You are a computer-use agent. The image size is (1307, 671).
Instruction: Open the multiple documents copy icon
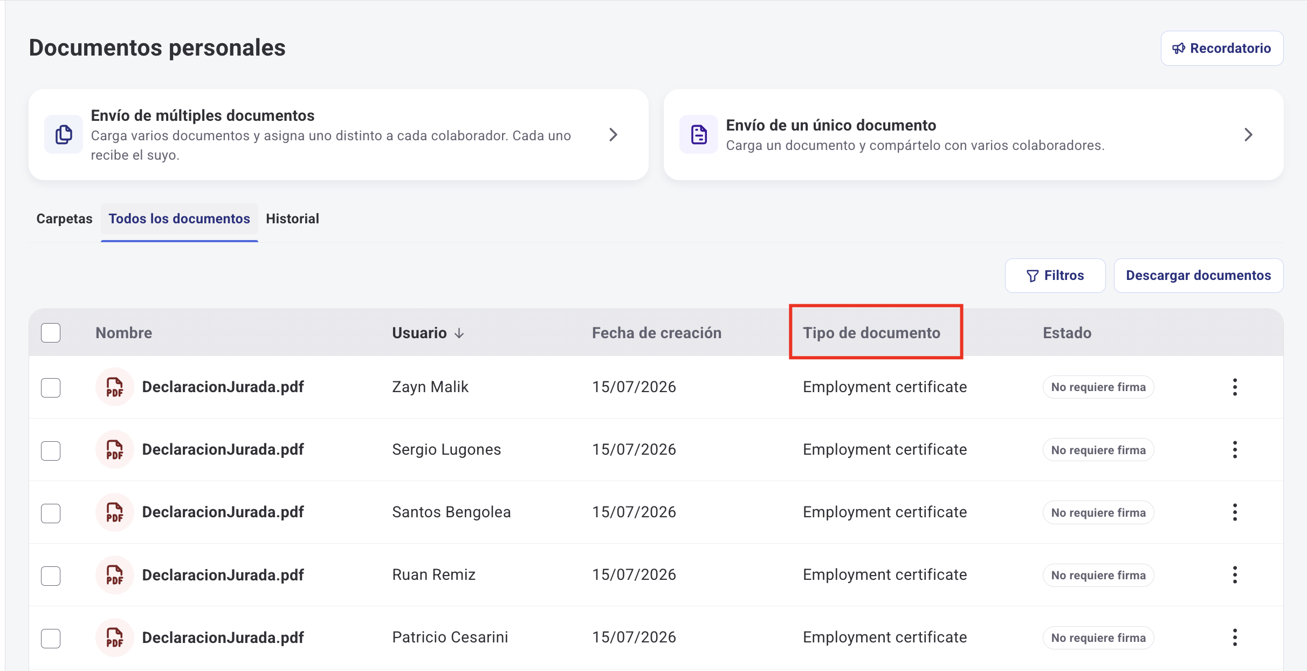tap(64, 135)
